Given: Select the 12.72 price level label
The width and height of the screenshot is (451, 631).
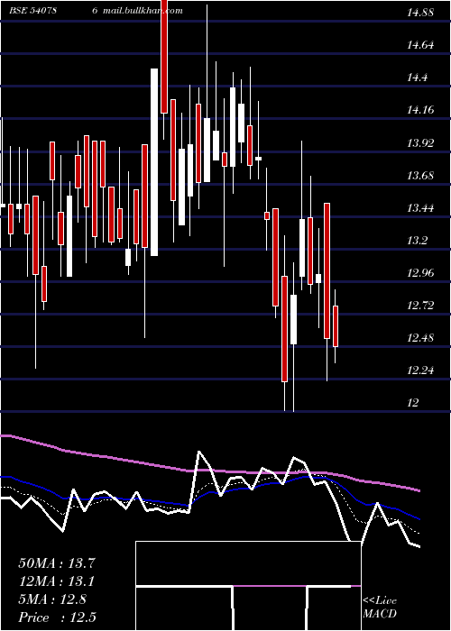Looking at the screenshot, I should click(420, 306).
